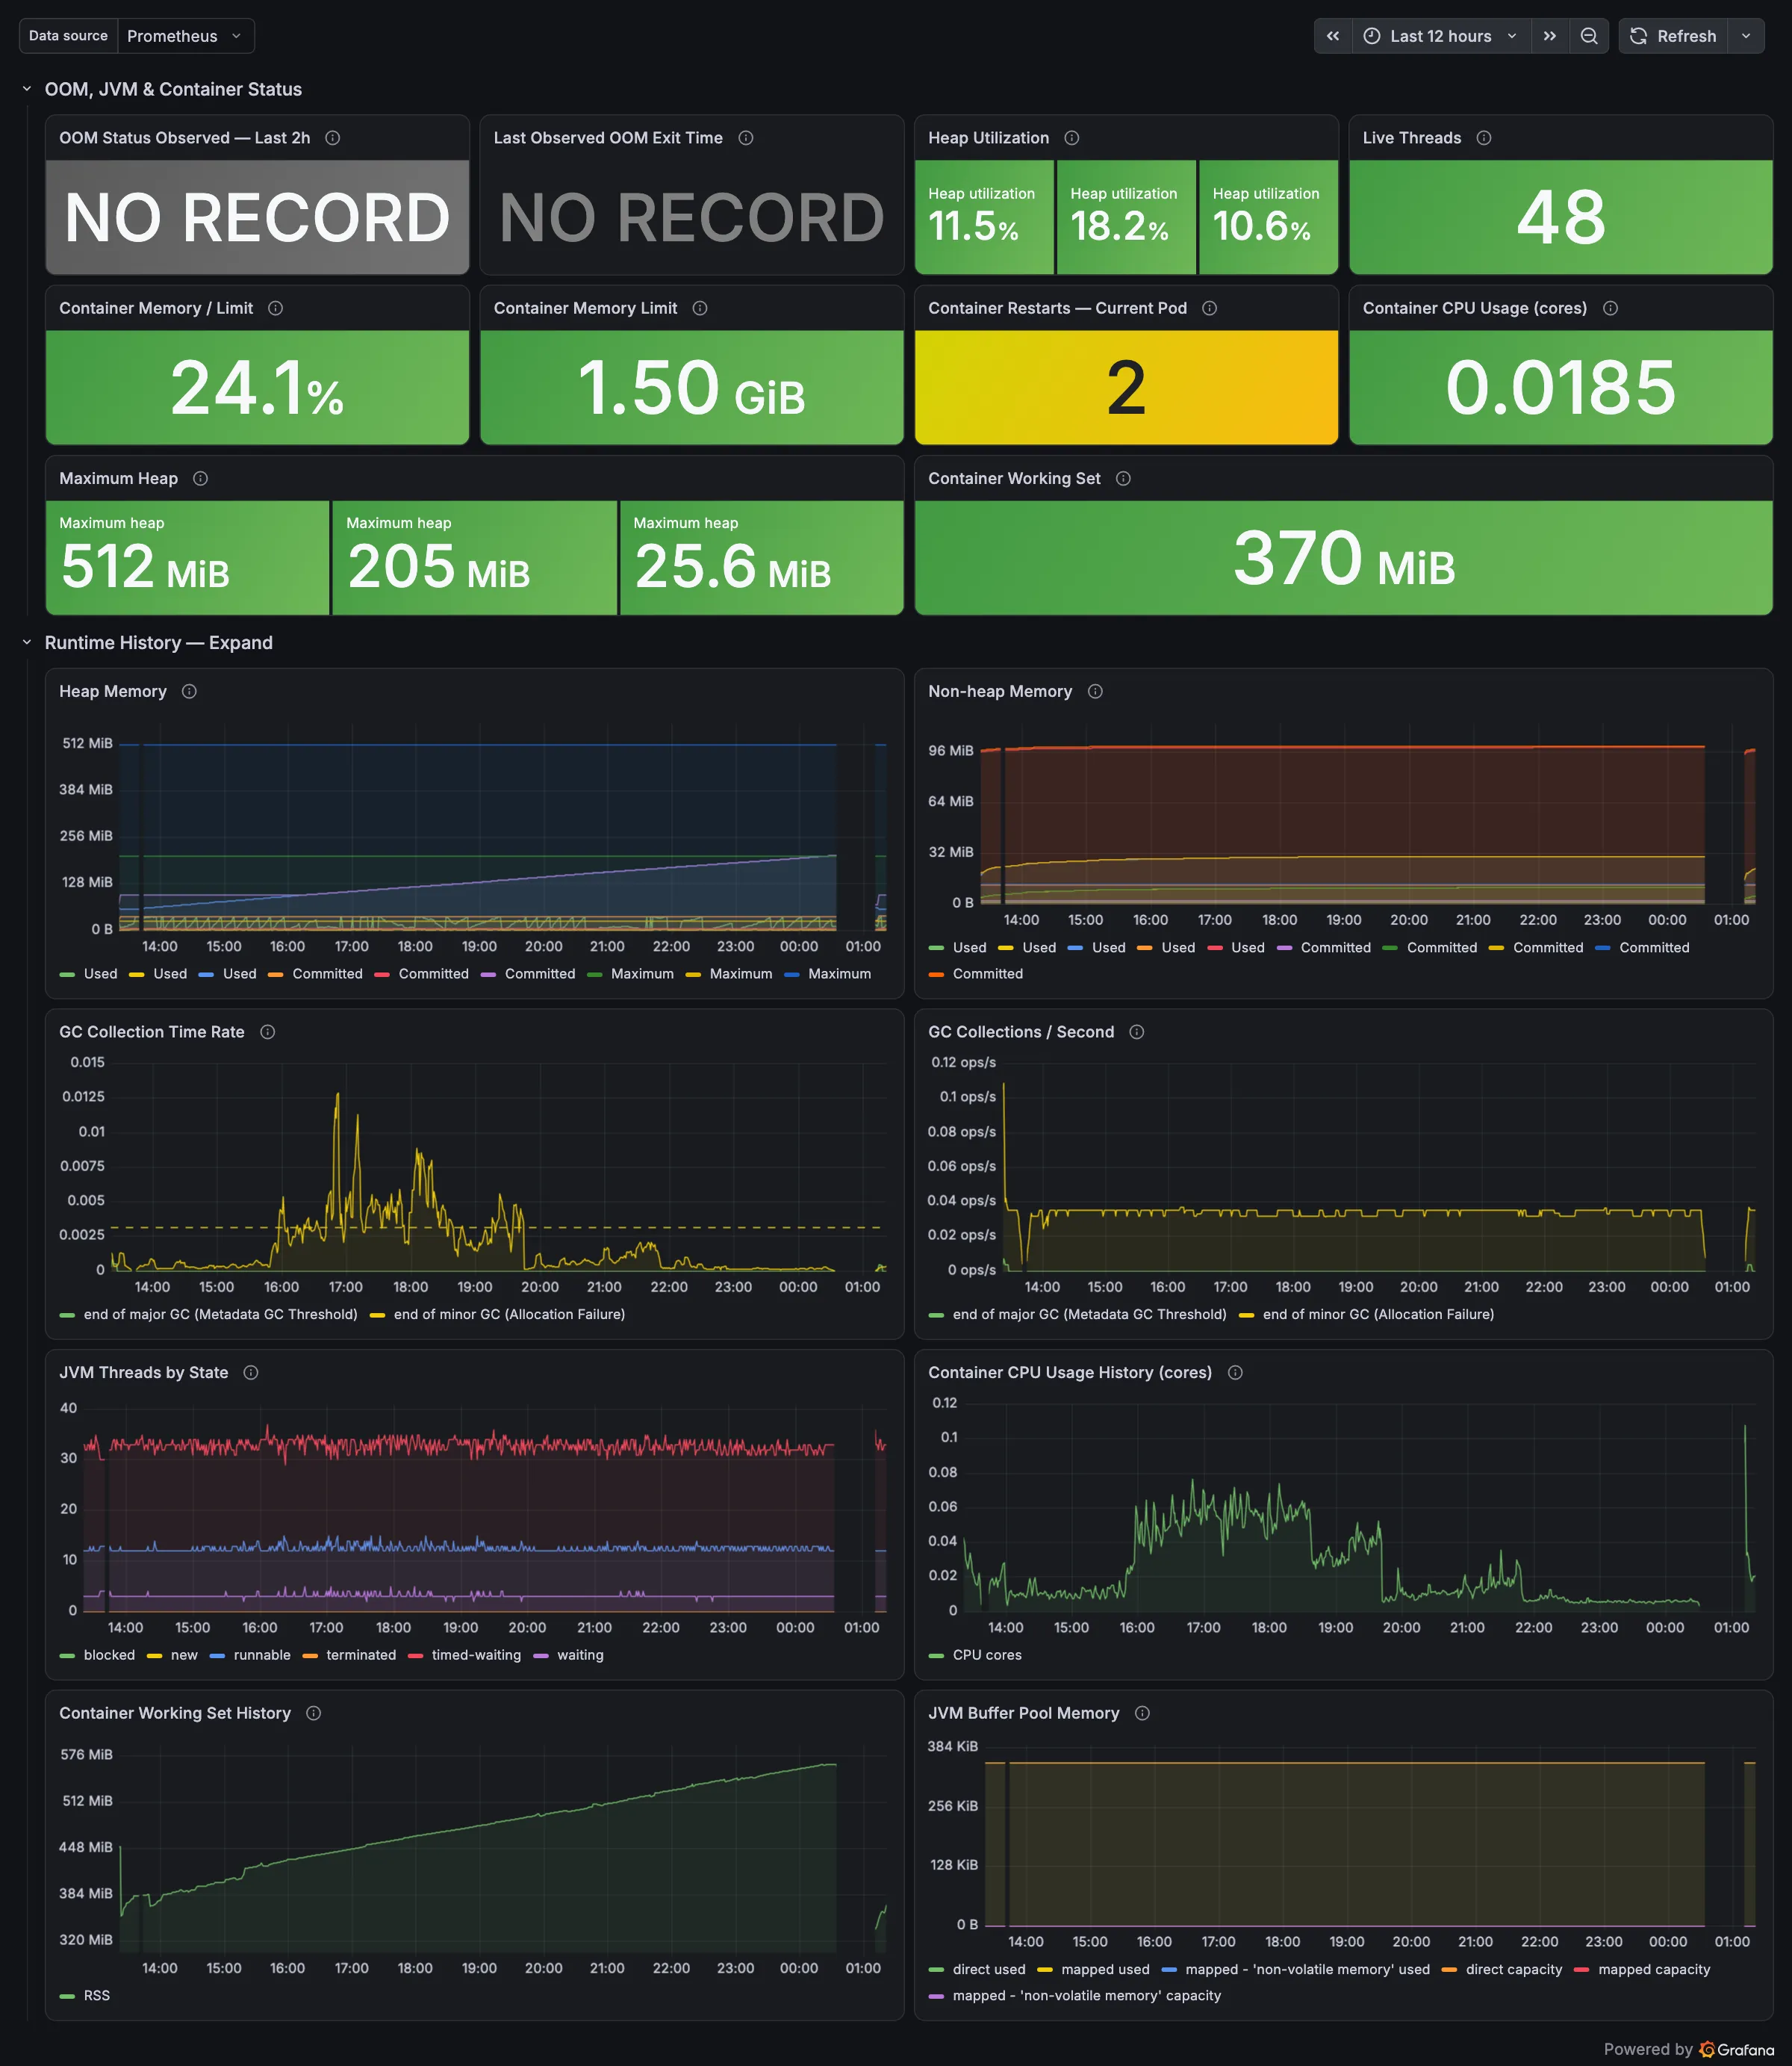Click the Container Working Set info icon

[x=1124, y=478]
